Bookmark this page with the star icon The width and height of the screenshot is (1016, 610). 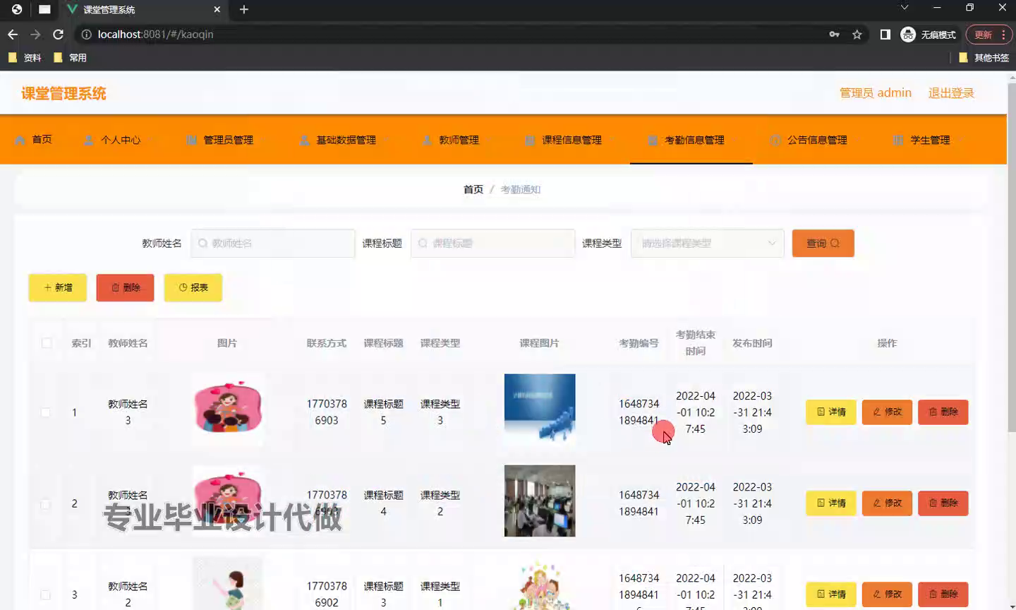[x=857, y=34]
